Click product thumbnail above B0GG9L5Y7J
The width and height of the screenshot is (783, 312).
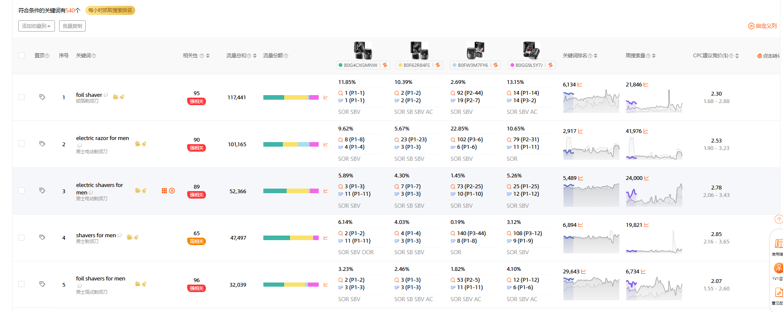[x=531, y=50]
